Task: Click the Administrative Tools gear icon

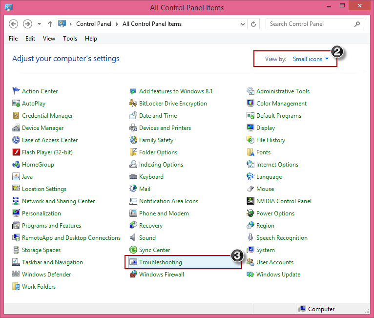Action: click(x=250, y=91)
